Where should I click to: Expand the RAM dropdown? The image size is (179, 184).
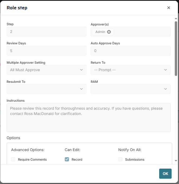point(130,89)
